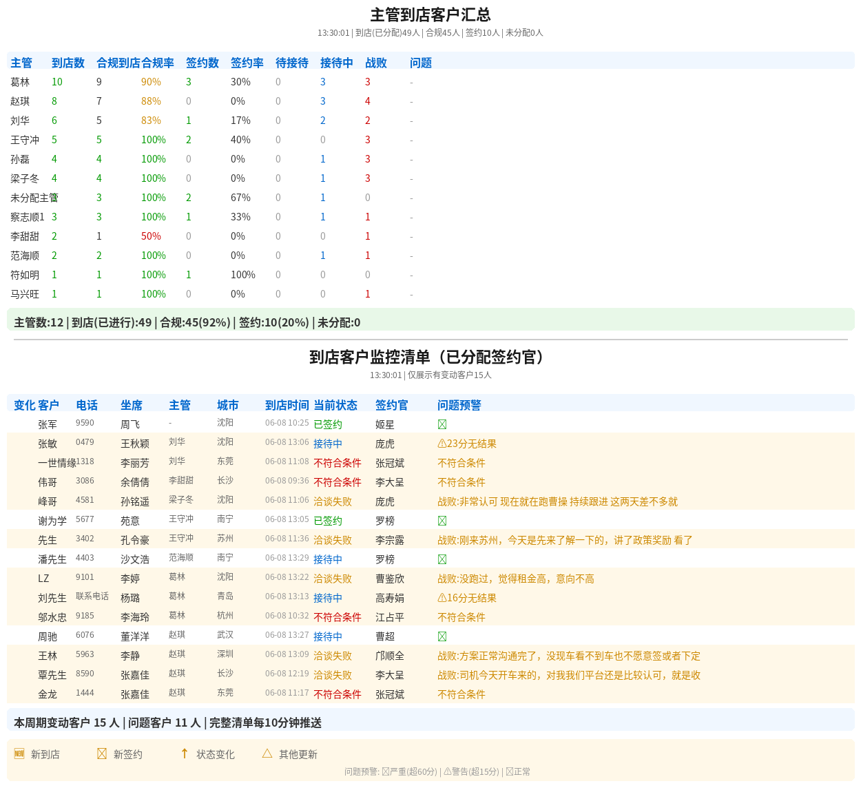Click 接待中 status in 张敏's row

coord(328,444)
